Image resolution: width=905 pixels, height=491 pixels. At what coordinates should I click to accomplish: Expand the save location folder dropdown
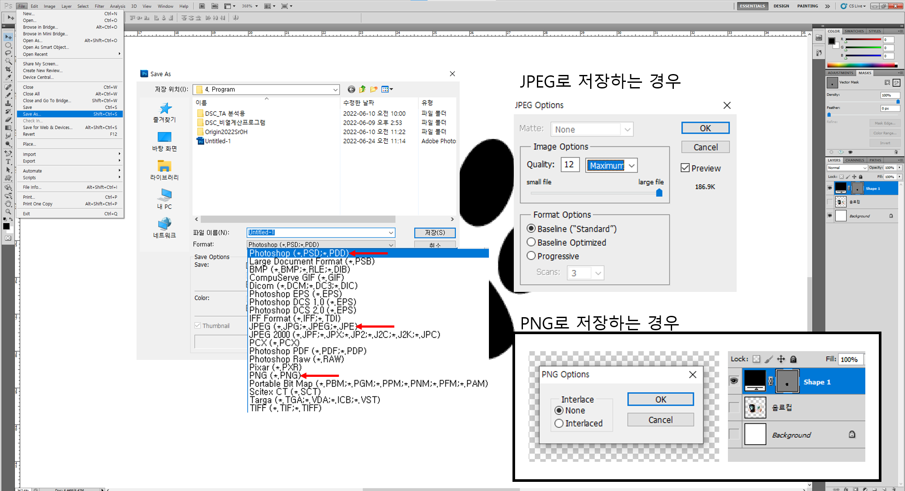(335, 90)
